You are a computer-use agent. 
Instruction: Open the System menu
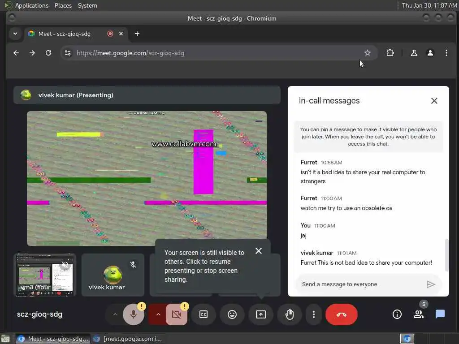point(87,5)
